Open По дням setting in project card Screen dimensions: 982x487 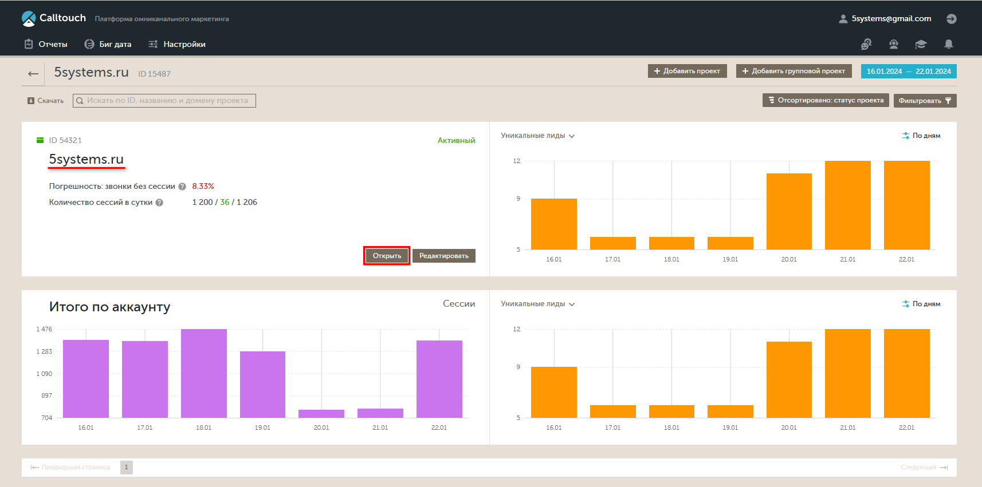921,136
